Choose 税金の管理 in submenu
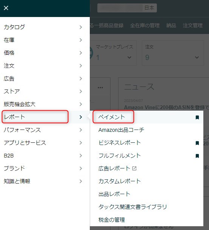Screen dimensions: 209x230 pos(112,220)
